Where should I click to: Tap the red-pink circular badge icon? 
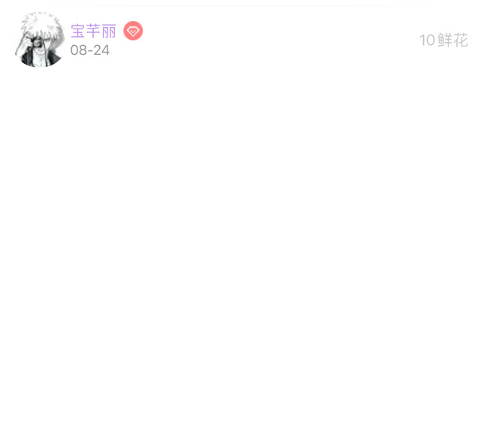(x=133, y=31)
